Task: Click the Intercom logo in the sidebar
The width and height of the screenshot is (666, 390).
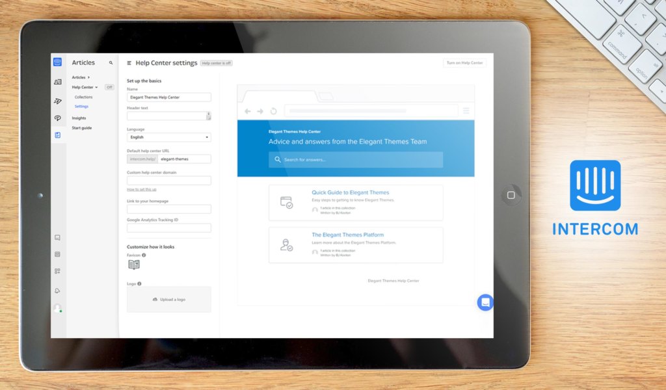Action: 57,62
